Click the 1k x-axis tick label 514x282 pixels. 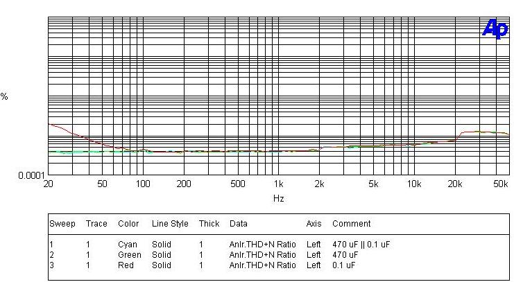click(279, 184)
